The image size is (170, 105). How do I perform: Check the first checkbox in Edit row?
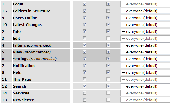[x=84, y=38]
